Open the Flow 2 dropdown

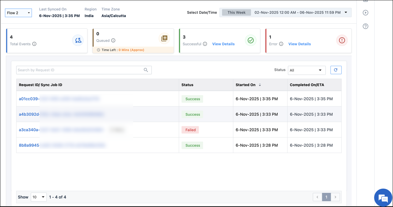click(18, 13)
